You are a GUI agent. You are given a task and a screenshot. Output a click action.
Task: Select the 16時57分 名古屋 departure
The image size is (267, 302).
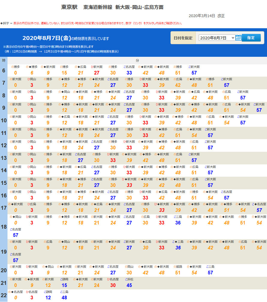pyautogui.click(x=227, y=198)
